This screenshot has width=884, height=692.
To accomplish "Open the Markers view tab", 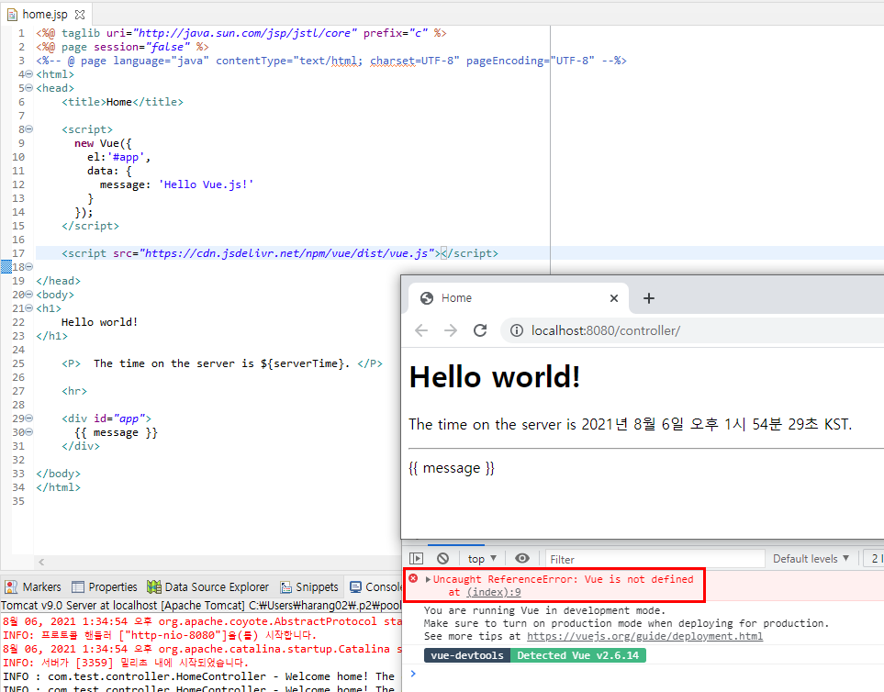I will 33,587.
